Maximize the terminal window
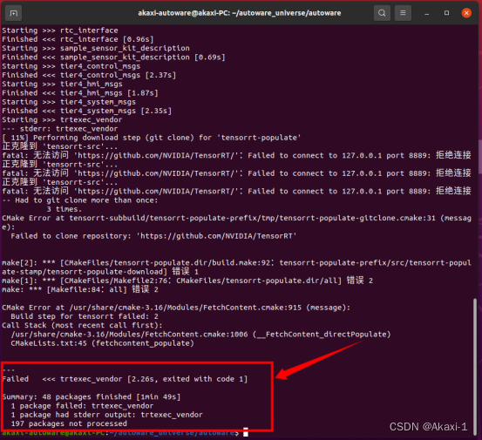Screen dimensions: 482x440 tap(446, 13)
